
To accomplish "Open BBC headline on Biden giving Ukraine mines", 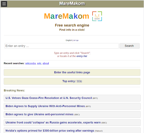I will point(72,114).
